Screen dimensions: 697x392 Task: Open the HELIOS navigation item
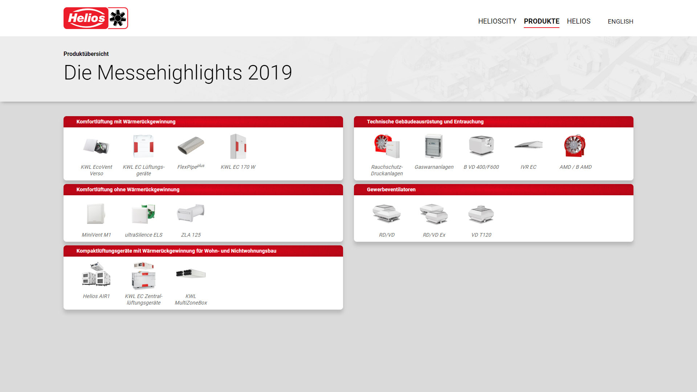coord(578,21)
